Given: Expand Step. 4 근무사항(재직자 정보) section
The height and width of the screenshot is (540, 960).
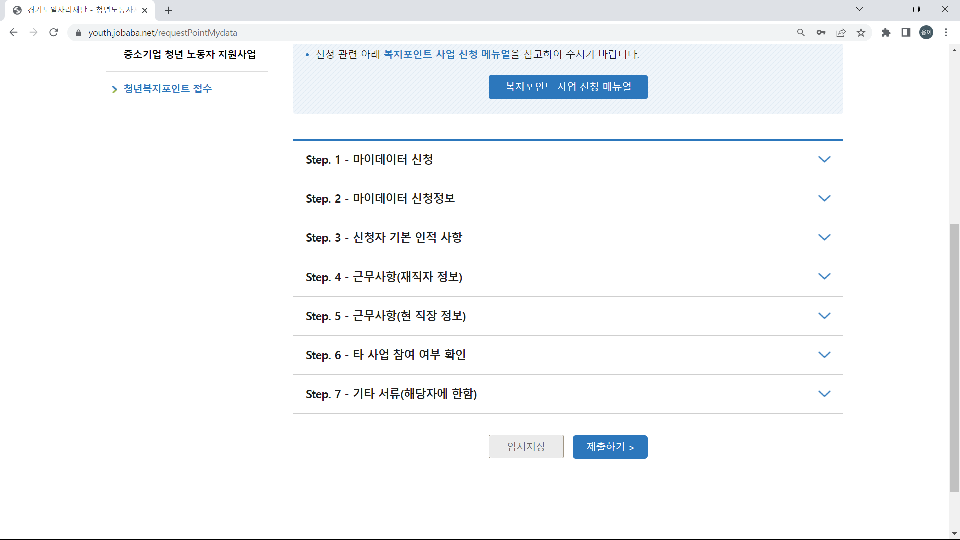Looking at the screenshot, I should 568,277.
